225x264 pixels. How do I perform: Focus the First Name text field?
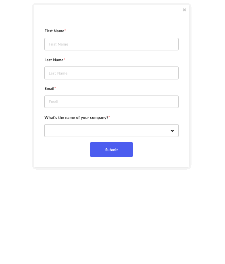pos(111,44)
